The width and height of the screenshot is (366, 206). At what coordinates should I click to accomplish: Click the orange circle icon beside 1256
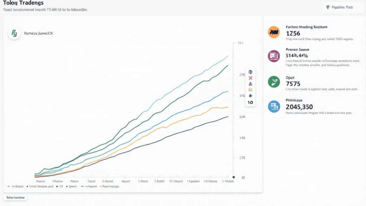[x=274, y=33]
